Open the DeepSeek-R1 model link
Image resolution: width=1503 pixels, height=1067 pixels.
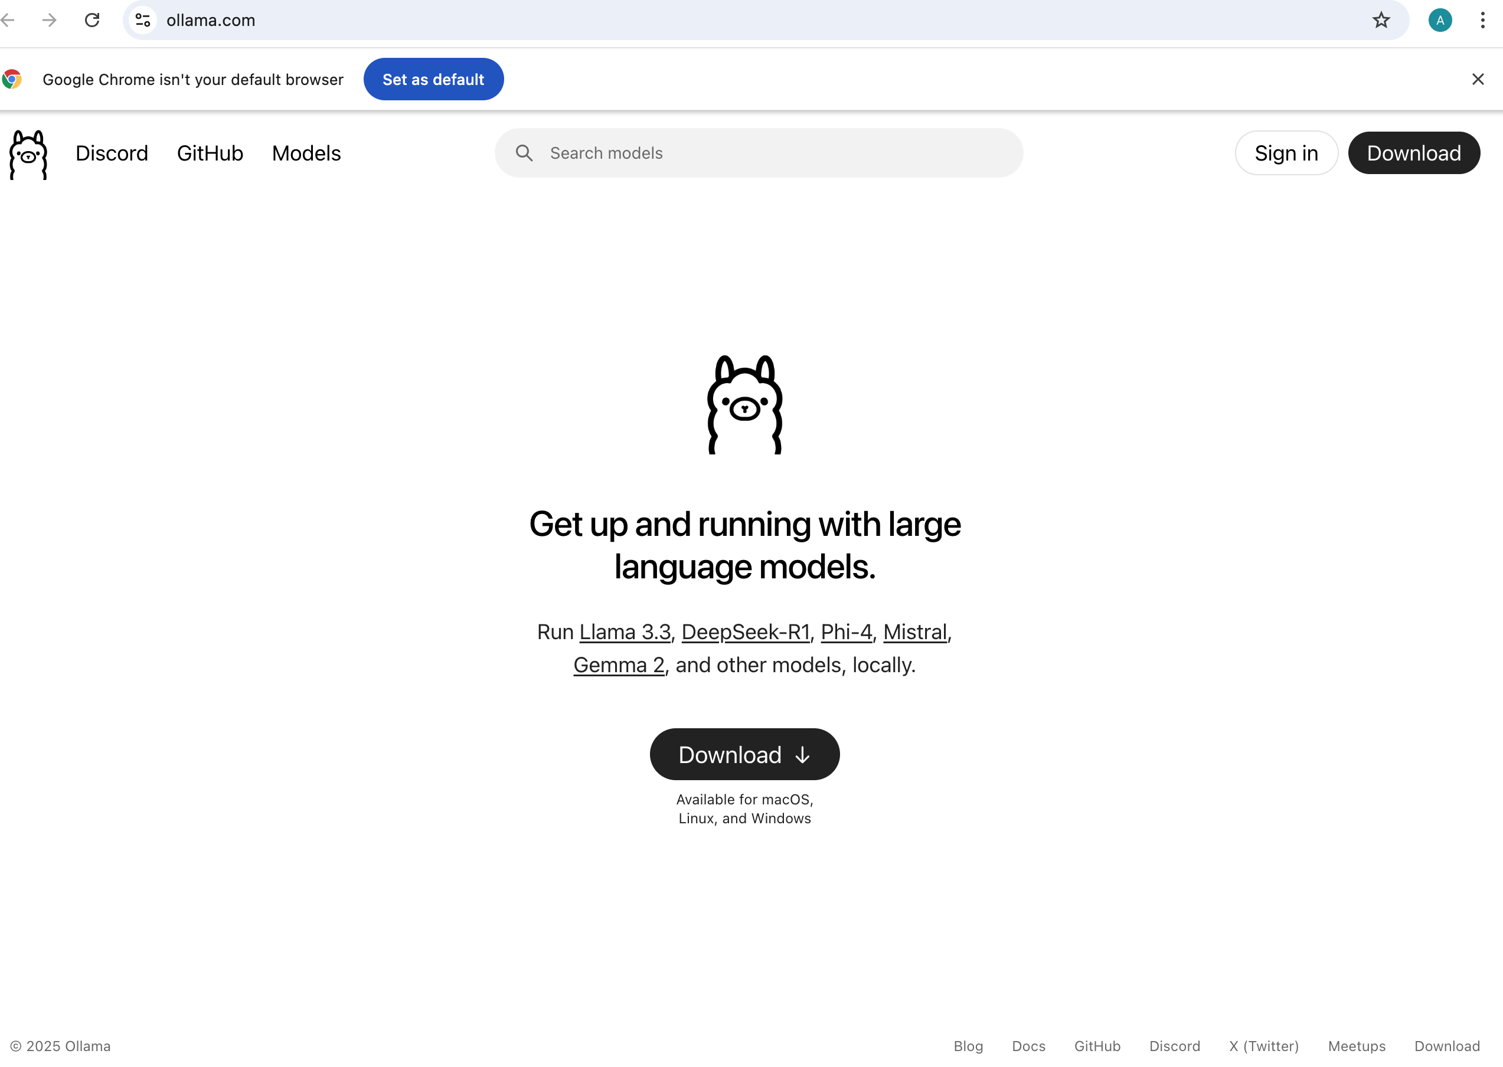[745, 631]
